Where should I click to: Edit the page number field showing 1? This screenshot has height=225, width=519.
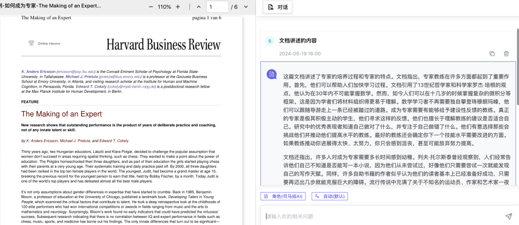217,7
